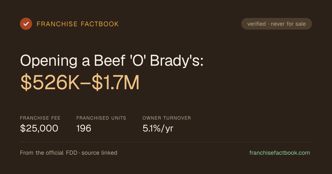The height and width of the screenshot is (174, 332).
Task: Open the franchisefactbook.com link
Action: [x=280, y=153]
